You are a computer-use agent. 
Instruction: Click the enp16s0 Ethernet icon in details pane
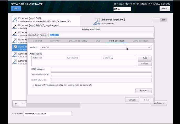click(x=97, y=21)
